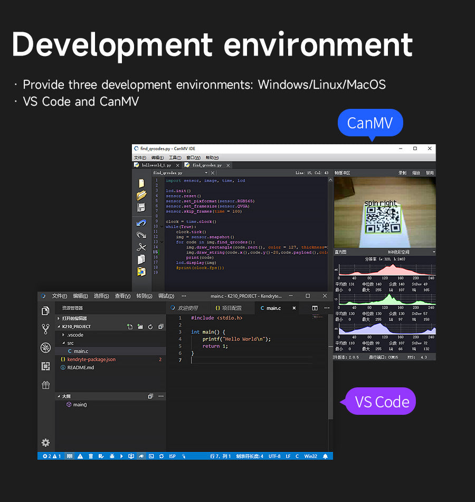The height and width of the screenshot is (502, 475).
Task: Open the 帮助(H) menu in CanMV IDE
Action: click(x=212, y=157)
